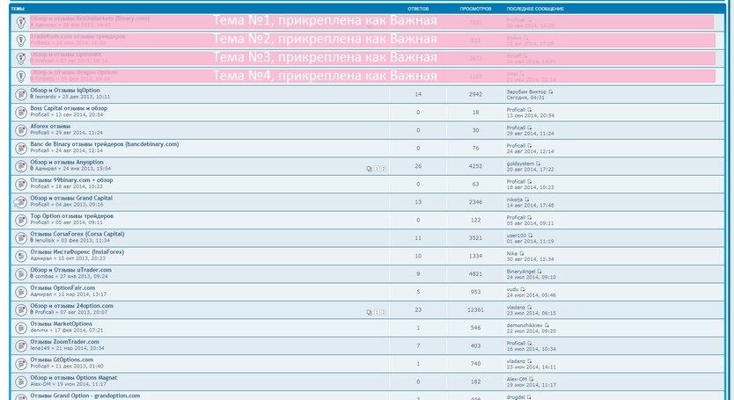Click topic icon beside Boss Capital thread

[x=20, y=112]
